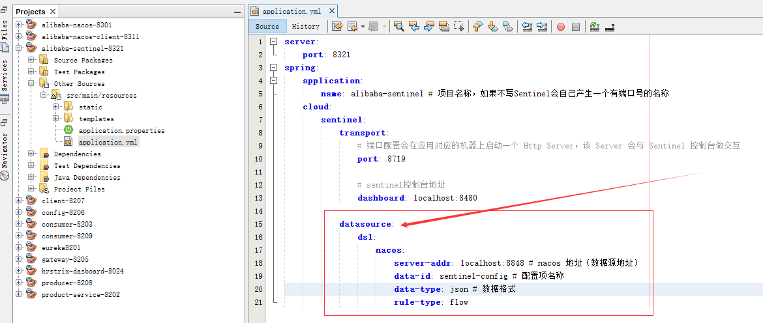Shift line left using the toolbar icon
Image resolution: width=763 pixels, height=323 pixels.
tap(526, 27)
